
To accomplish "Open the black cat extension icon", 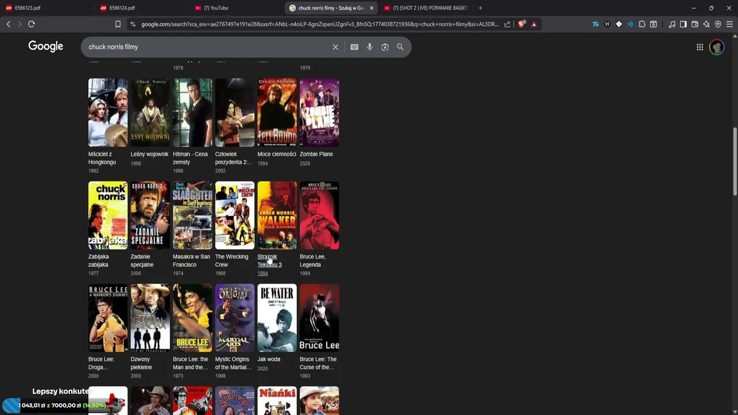I will (x=607, y=24).
